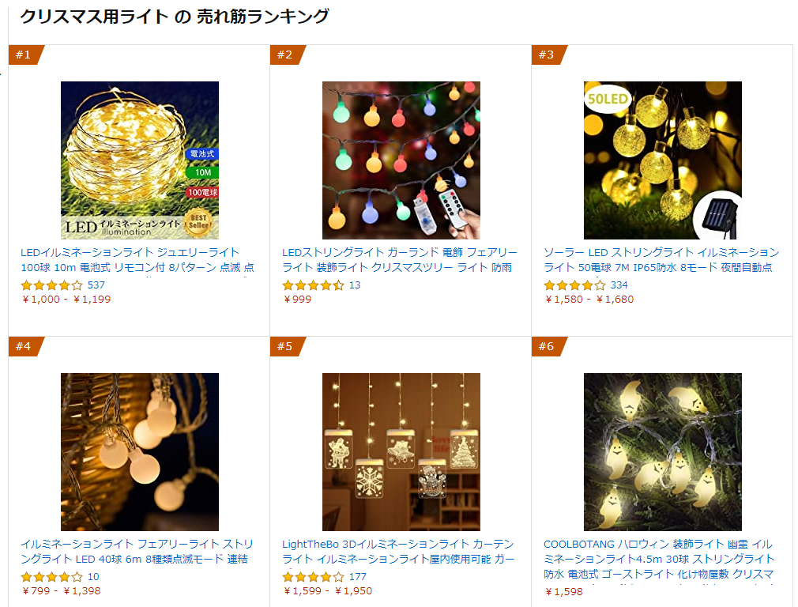
Task: Click the LEDストリングライト ガーランド title link
Action: tap(400, 260)
